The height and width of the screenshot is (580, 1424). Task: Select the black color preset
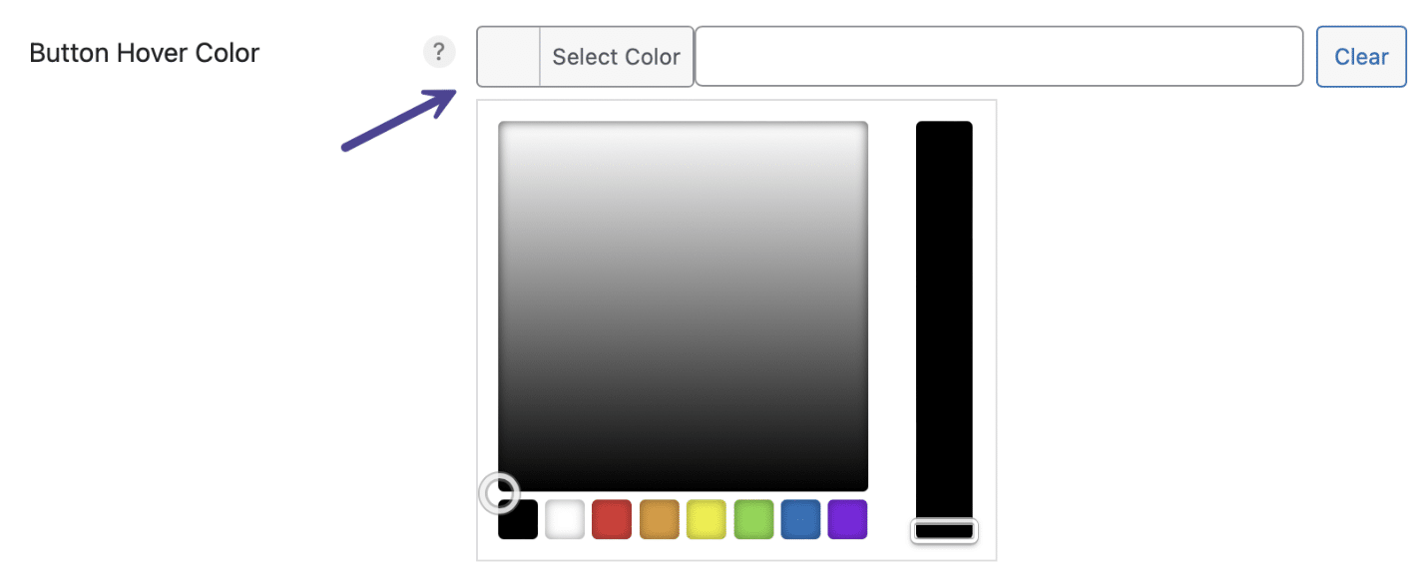tap(517, 519)
